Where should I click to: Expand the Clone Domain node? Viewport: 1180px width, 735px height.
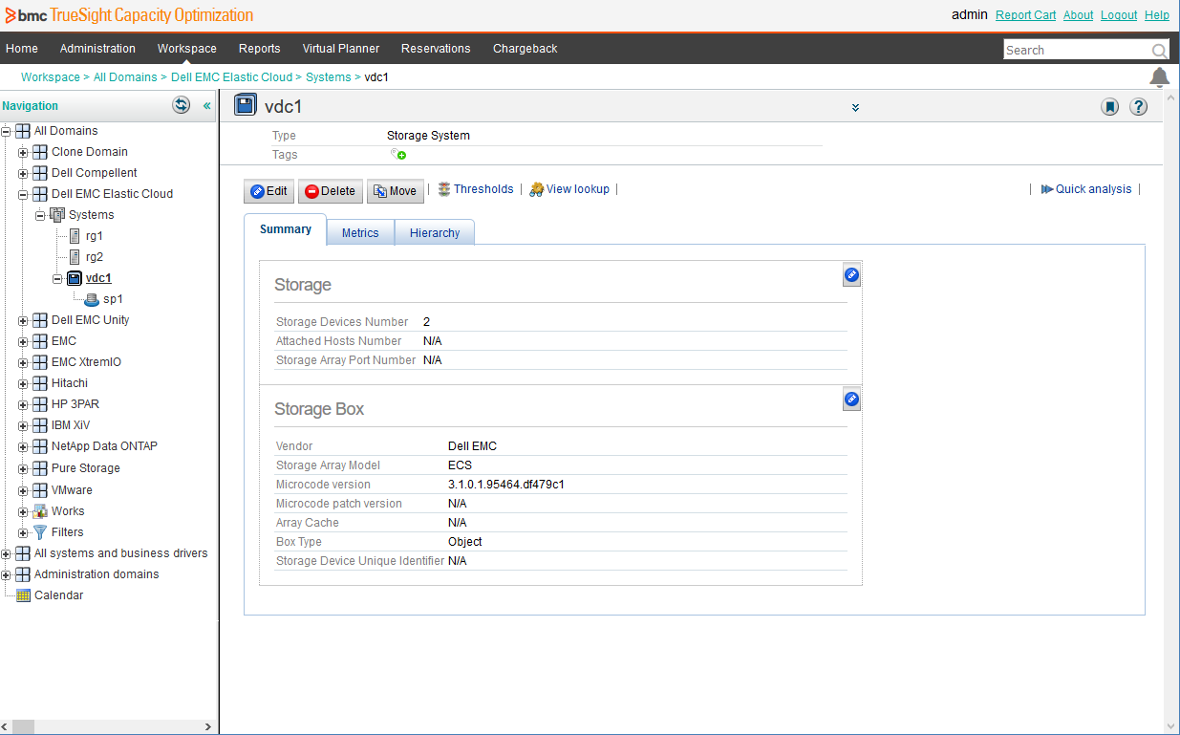click(x=23, y=152)
